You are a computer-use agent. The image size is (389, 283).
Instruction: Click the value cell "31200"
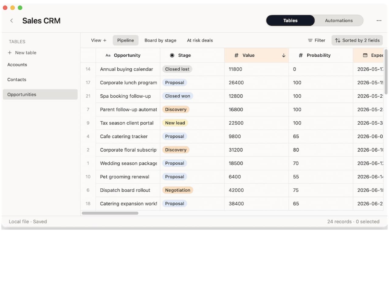pos(256,150)
